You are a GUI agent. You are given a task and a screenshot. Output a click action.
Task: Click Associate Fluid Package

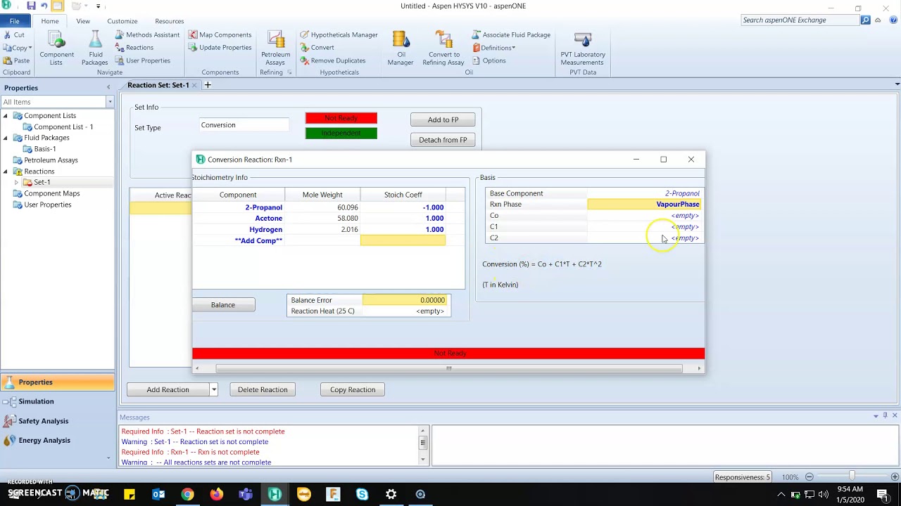[511, 34]
